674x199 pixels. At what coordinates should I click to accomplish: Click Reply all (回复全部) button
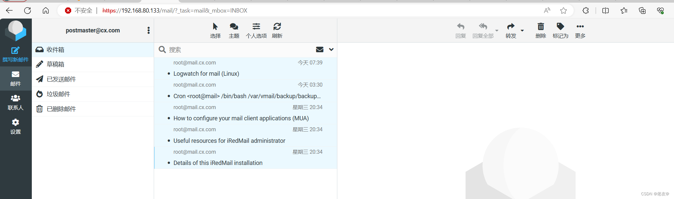[x=483, y=30]
